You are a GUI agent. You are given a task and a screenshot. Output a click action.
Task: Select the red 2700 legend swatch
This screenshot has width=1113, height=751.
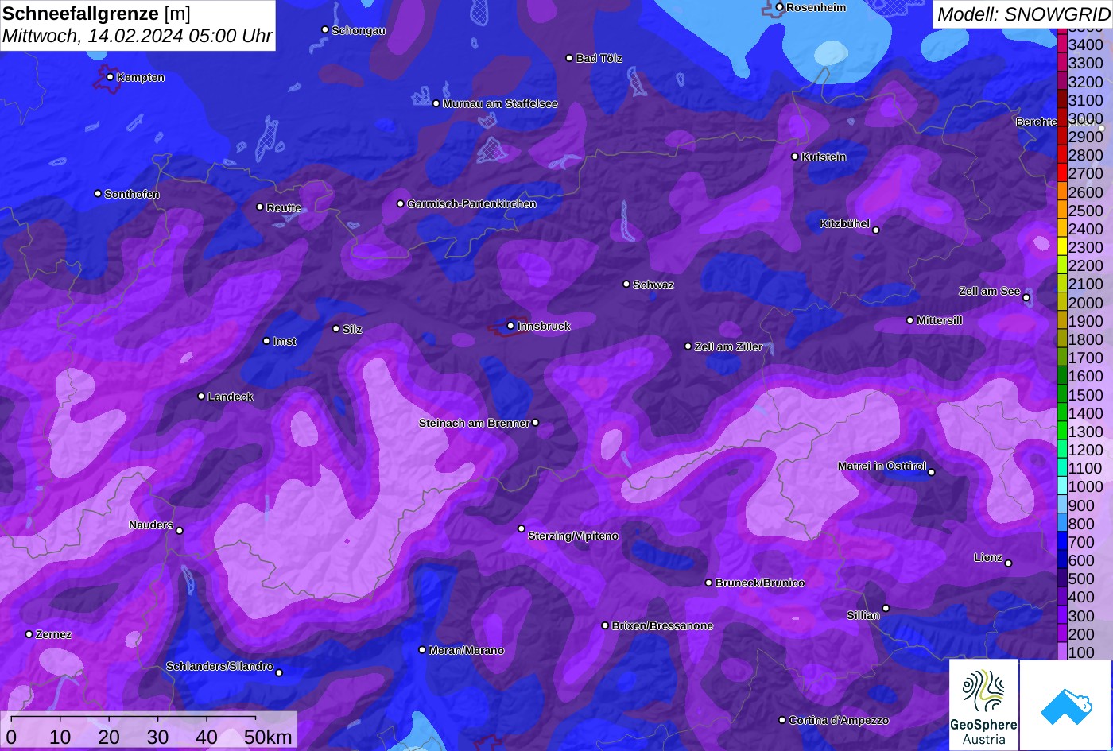click(1062, 173)
